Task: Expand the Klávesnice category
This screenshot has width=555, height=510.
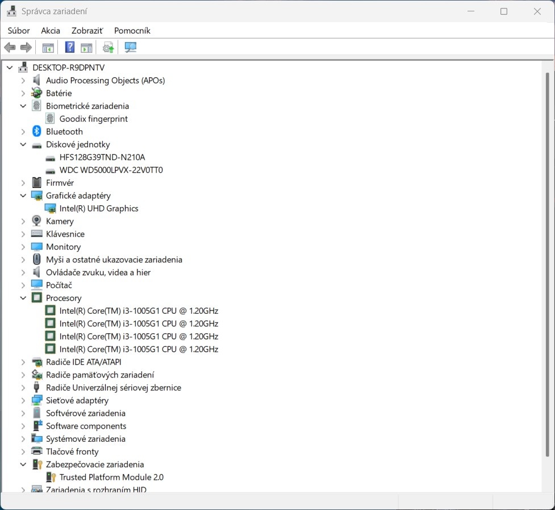Action: tap(23, 234)
